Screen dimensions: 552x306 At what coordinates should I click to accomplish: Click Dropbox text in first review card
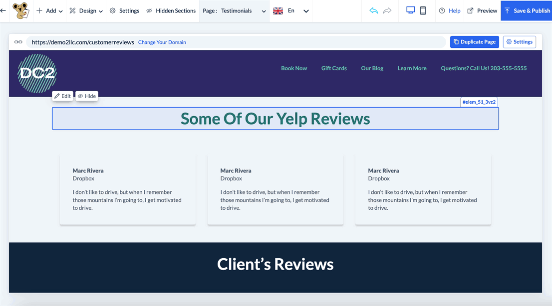tap(83, 178)
